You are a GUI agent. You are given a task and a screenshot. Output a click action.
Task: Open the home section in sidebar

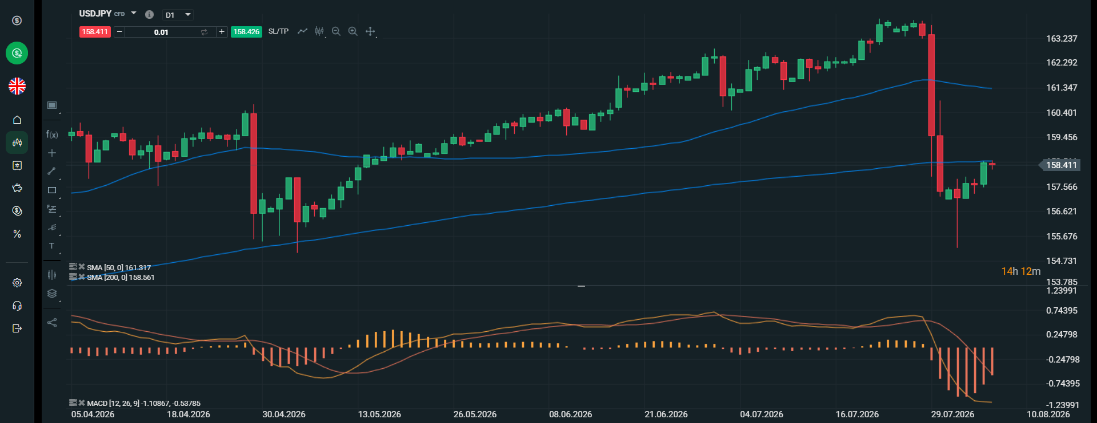coord(17,120)
